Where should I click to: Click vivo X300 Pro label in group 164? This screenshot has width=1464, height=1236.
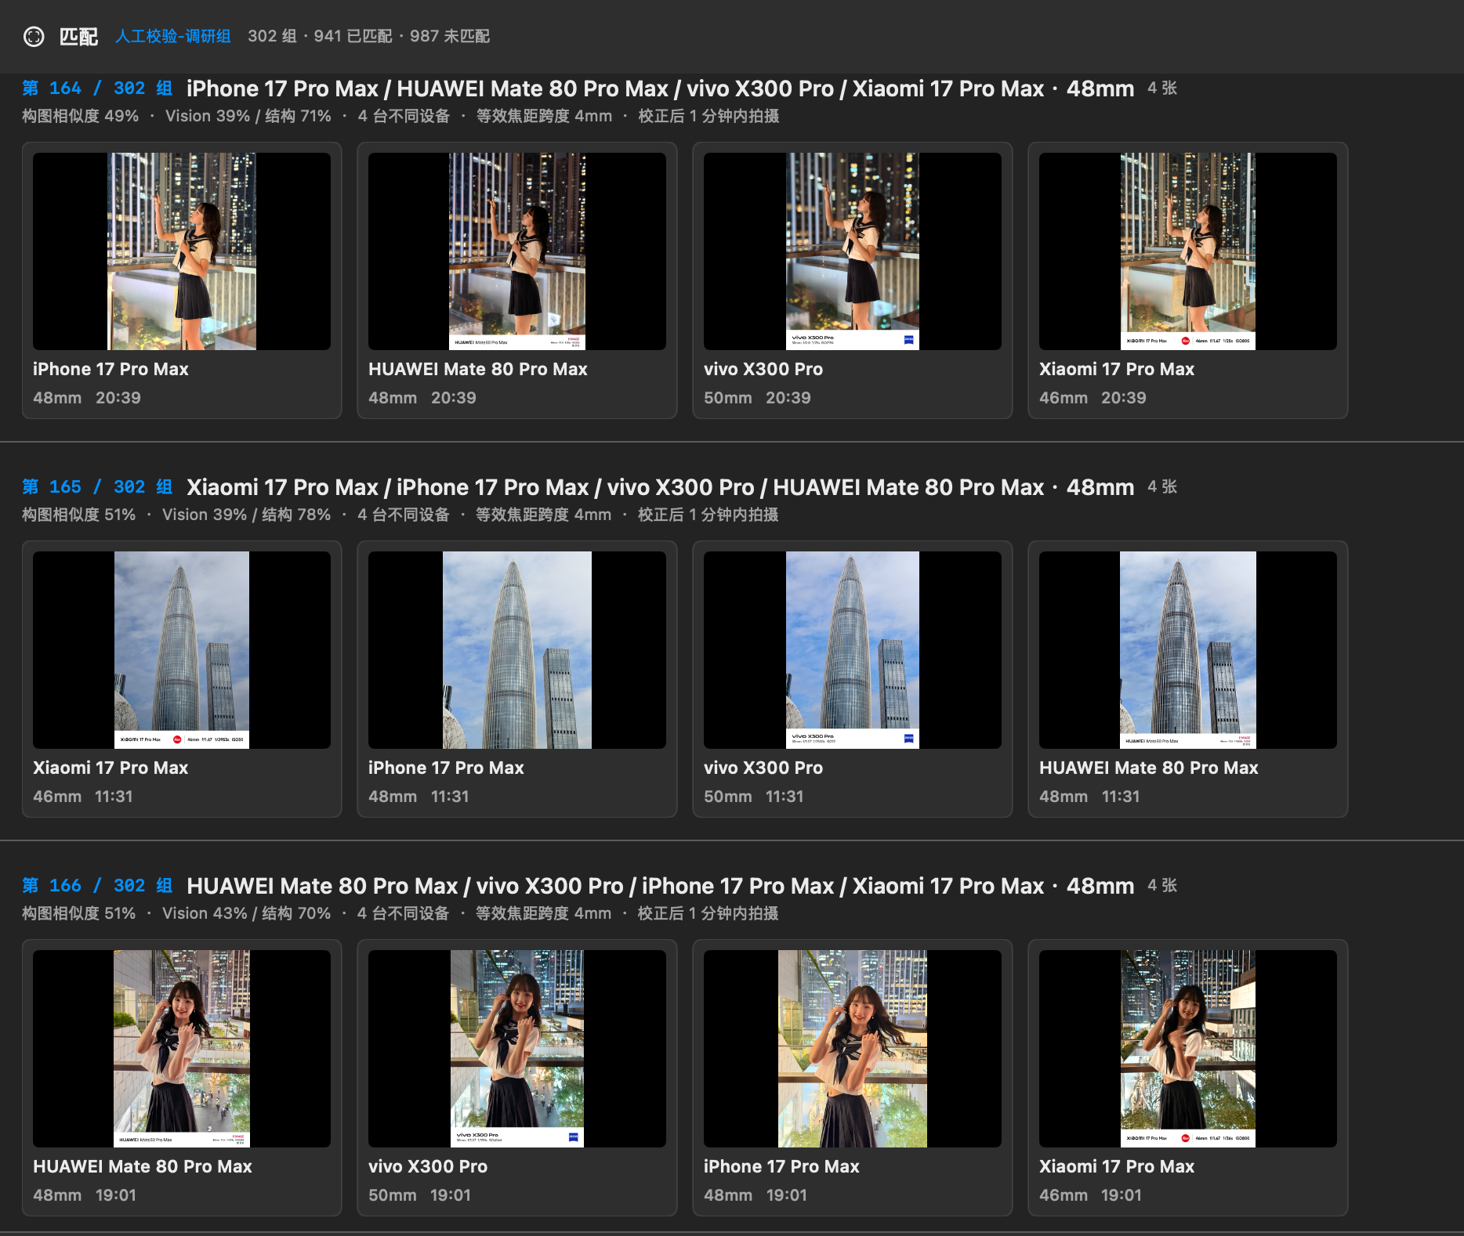point(763,369)
